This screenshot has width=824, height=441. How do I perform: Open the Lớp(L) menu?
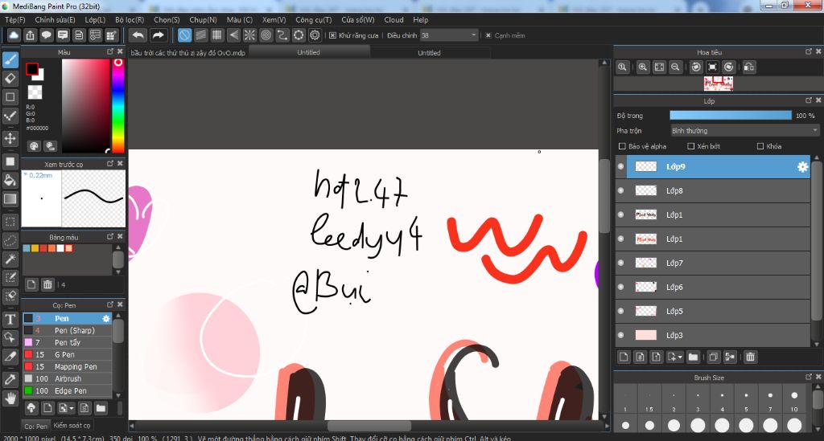[95, 20]
